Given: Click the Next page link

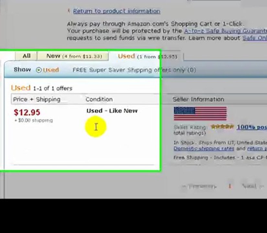Looking at the screenshot, I should coord(253,186).
